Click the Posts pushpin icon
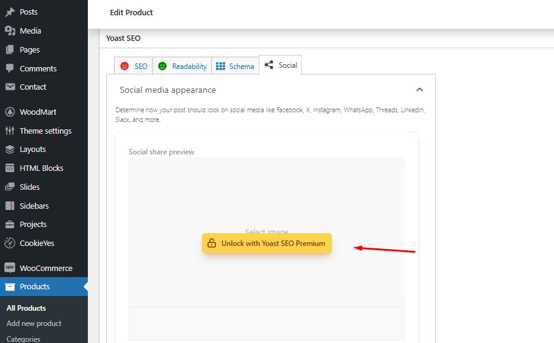The height and width of the screenshot is (343, 554). pyautogui.click(x=10, y=12)
